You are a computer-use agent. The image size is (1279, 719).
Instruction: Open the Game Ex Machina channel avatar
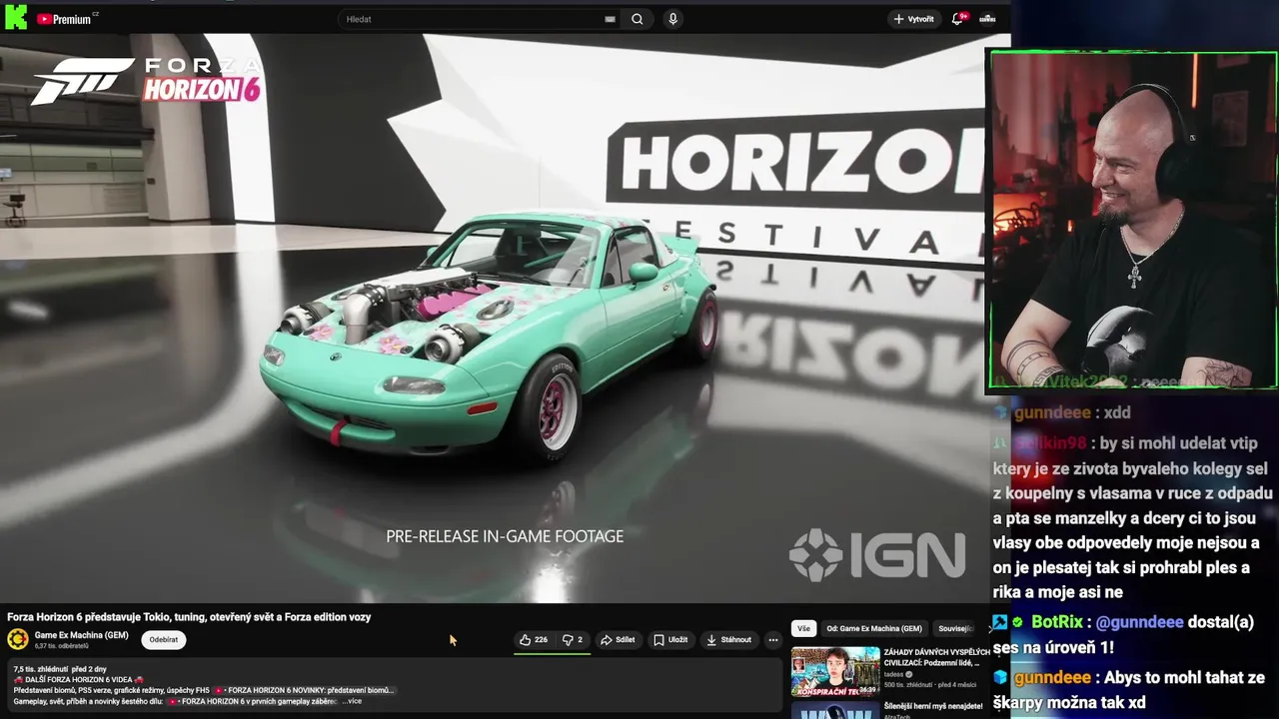[x=18, y=640]
